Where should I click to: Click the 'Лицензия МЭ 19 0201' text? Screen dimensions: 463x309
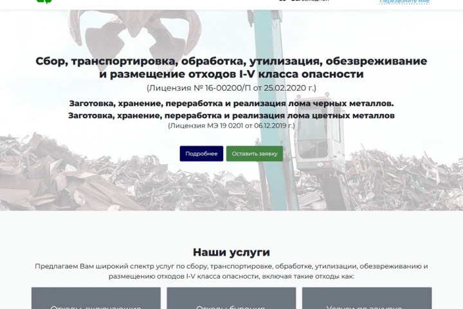(232, 126)
